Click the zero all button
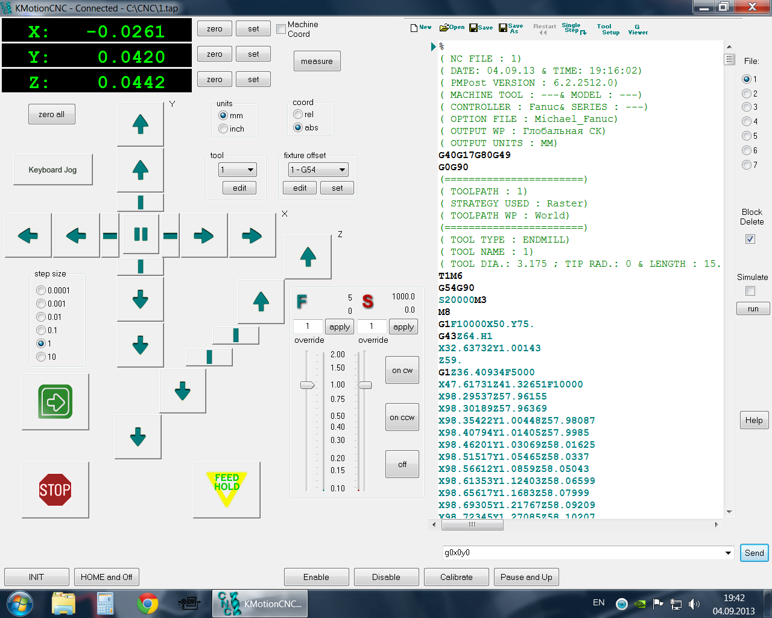This screenshot has height=618, width=772. (x=51, y=114)
